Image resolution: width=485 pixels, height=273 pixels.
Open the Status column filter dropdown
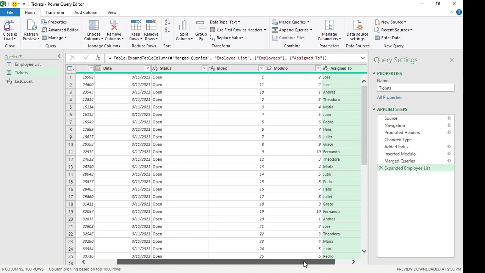click(204, 68)
